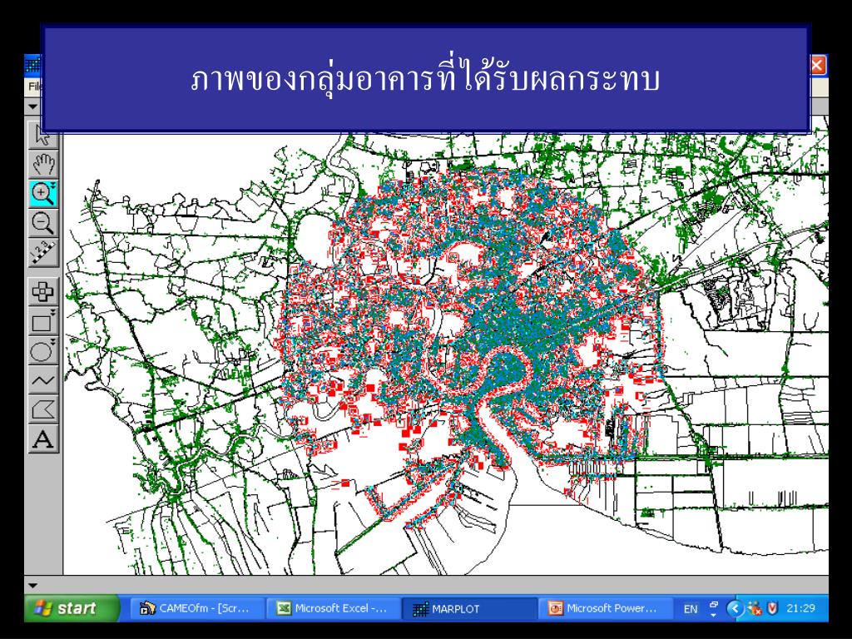Select the circle drawing tool
Image resolution: width=852 pixels, height=639 pixels.
pos(43,351)
